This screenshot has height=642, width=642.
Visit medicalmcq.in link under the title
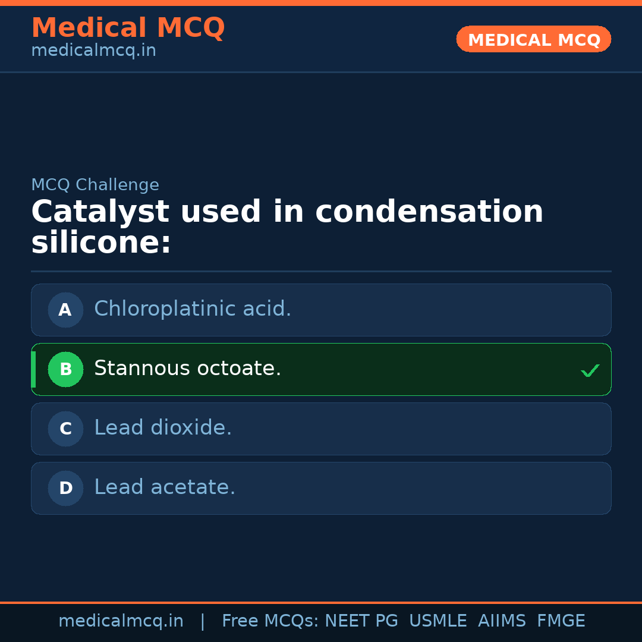(x=93, y=51)
